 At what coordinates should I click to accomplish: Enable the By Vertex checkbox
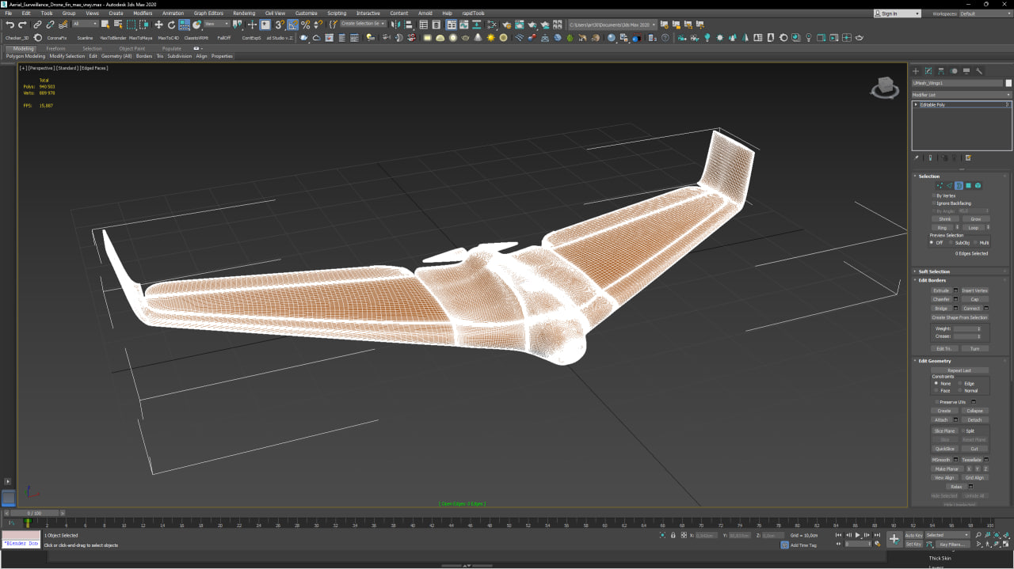934,195
